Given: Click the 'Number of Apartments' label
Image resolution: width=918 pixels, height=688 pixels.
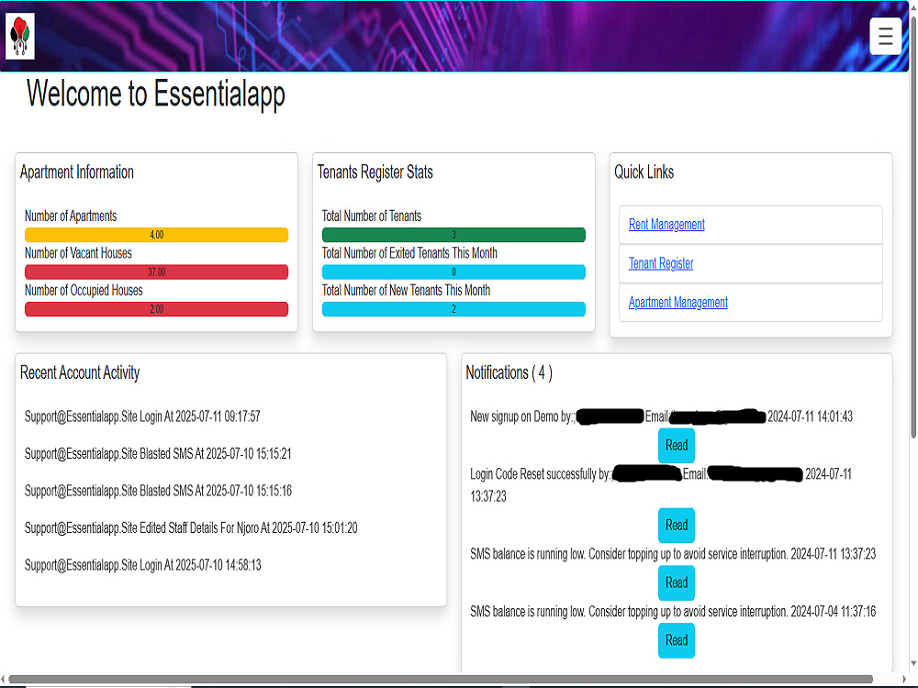Looking at the screenshot, I should tap(71, 216).
